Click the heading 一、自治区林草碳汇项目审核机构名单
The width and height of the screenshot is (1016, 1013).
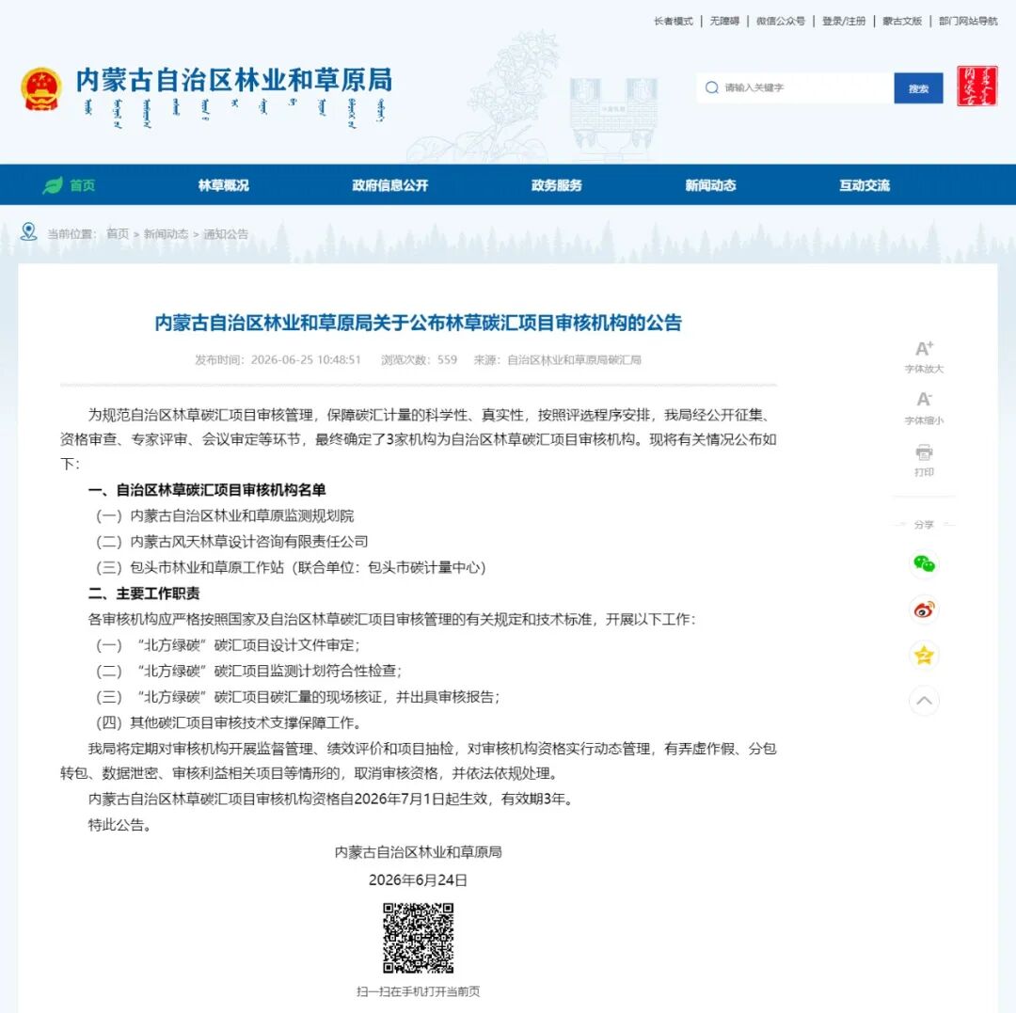pyautogui.click(x=207, y=490)
